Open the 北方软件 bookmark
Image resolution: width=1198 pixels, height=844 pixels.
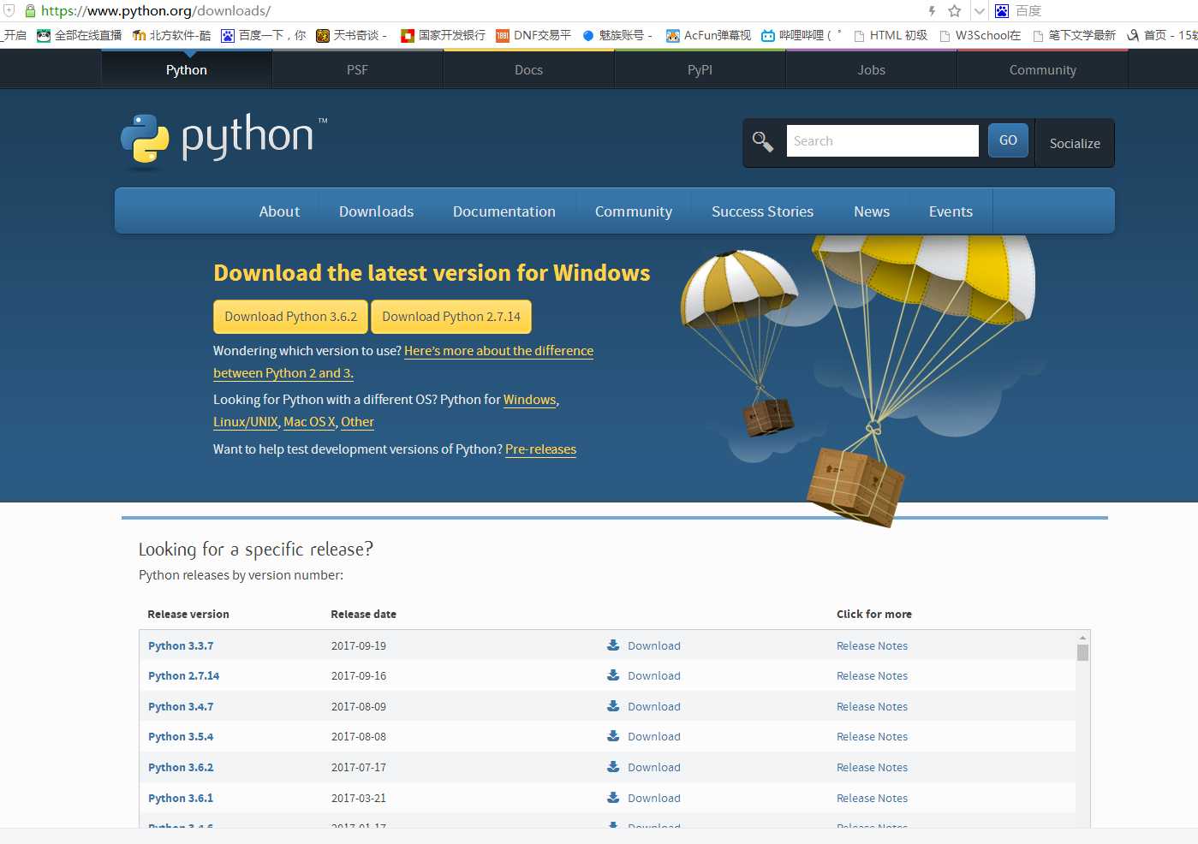[172, 35]
